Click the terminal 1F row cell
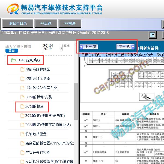The height and width of the screenshot is (164, 164). coord(86,146)
